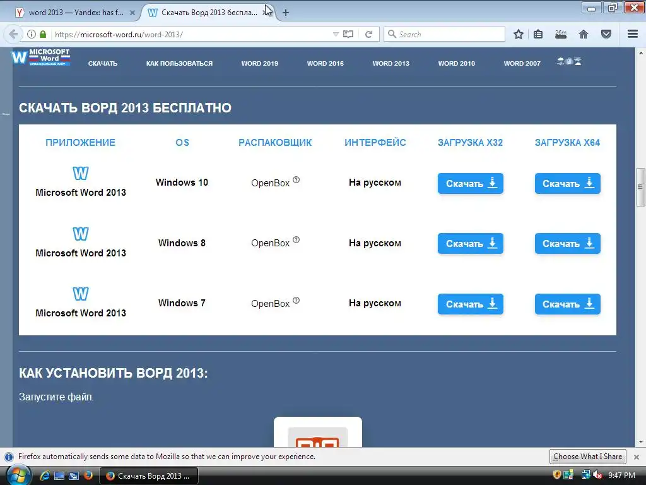Image resolution: width=646 pixels, height=485 pixels.
Task: Close the Yandex search tab
Action: 132,13
